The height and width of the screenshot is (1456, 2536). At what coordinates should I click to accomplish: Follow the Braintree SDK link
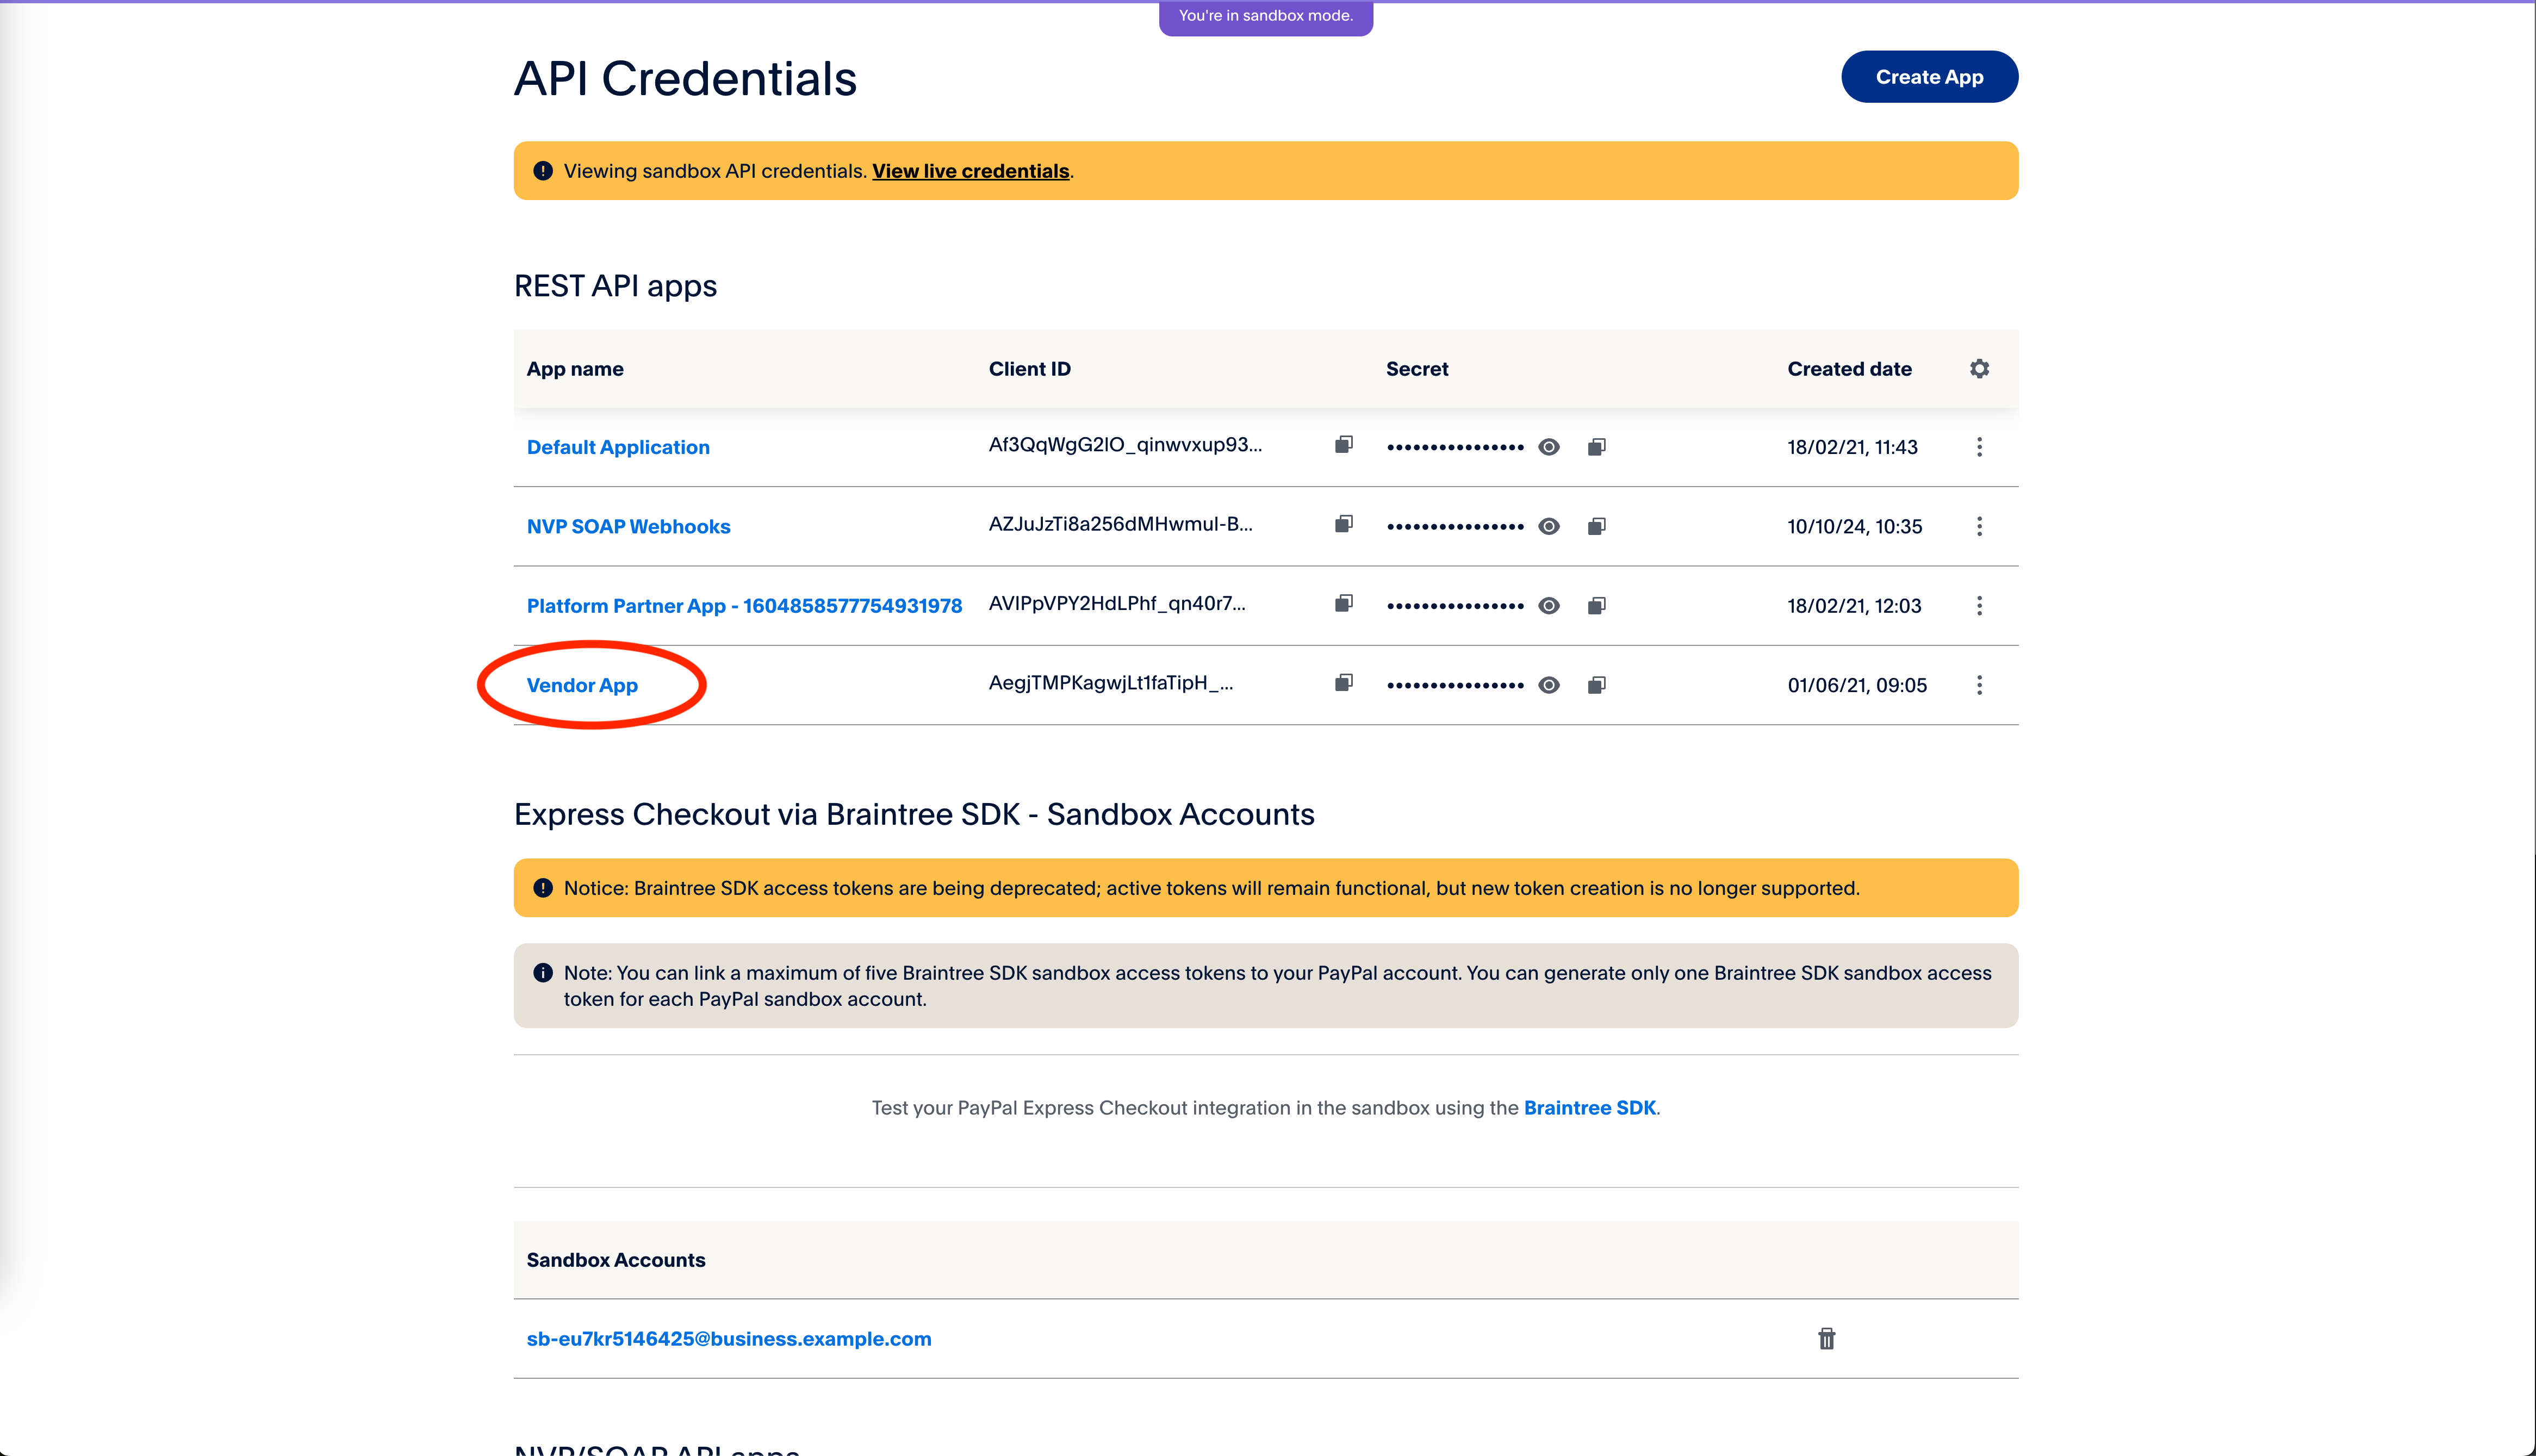pyautogui.click(x=1589, y=1108)
